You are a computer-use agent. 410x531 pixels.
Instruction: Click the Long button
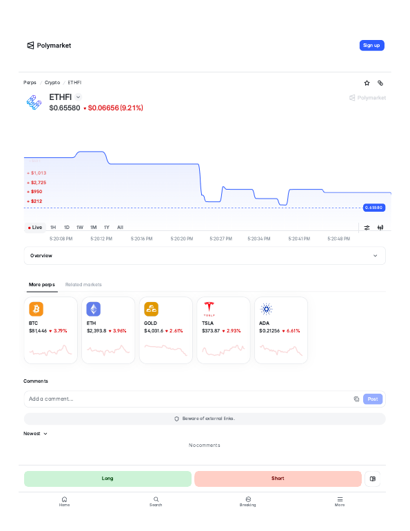coord(107,479)
